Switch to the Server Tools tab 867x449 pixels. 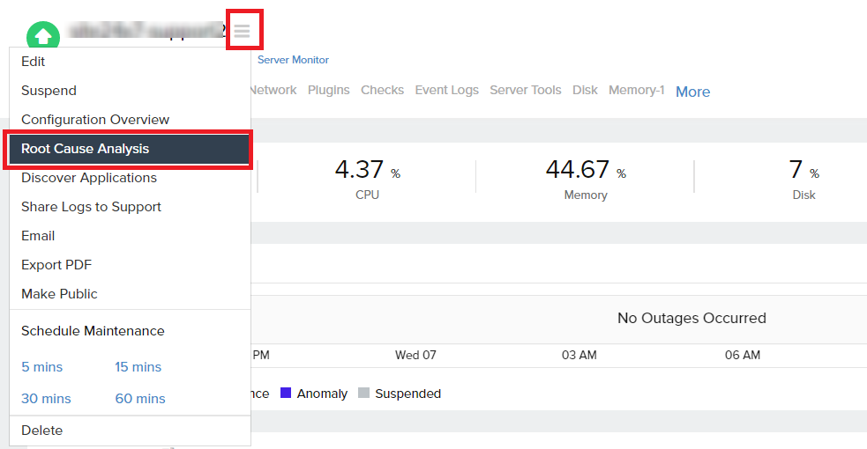(x=526, y=90)
